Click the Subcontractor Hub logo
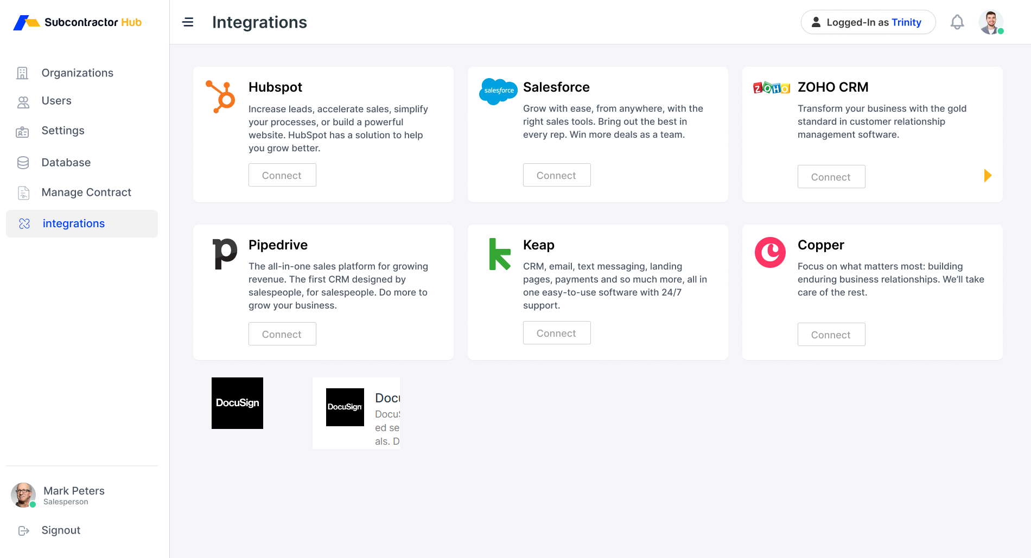The height and width of the screenshot is (558, 1031). pyautogui.click(x=77, y=22)
